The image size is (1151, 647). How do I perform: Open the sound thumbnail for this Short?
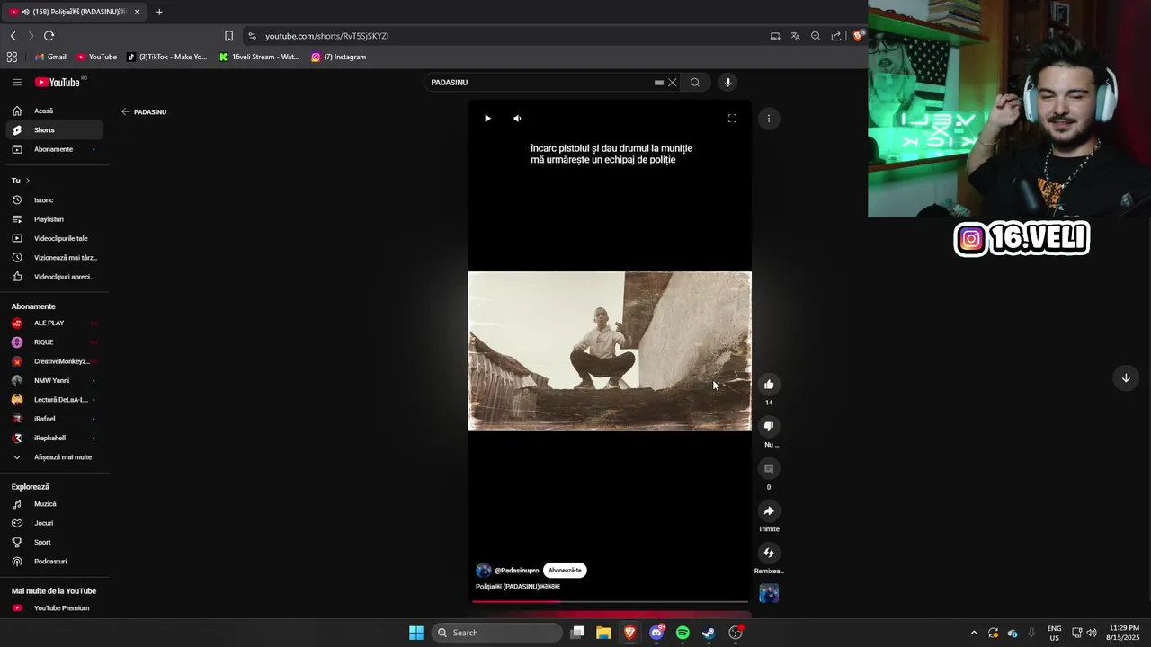pyautogui.click(x=769, y=593)
